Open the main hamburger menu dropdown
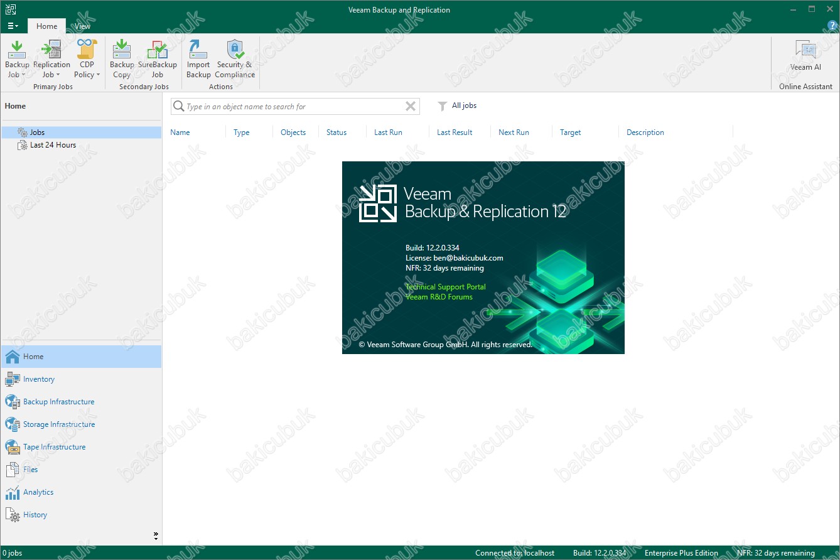Viewport: 840px width, 560px height. tap(13, 26)
